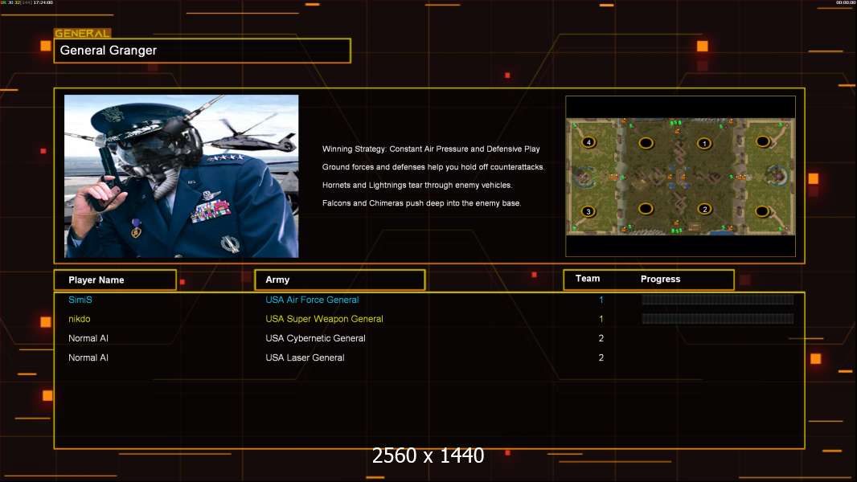Select the Player Name column header
This screenshot has height=482, width=857.
[115, 280]
